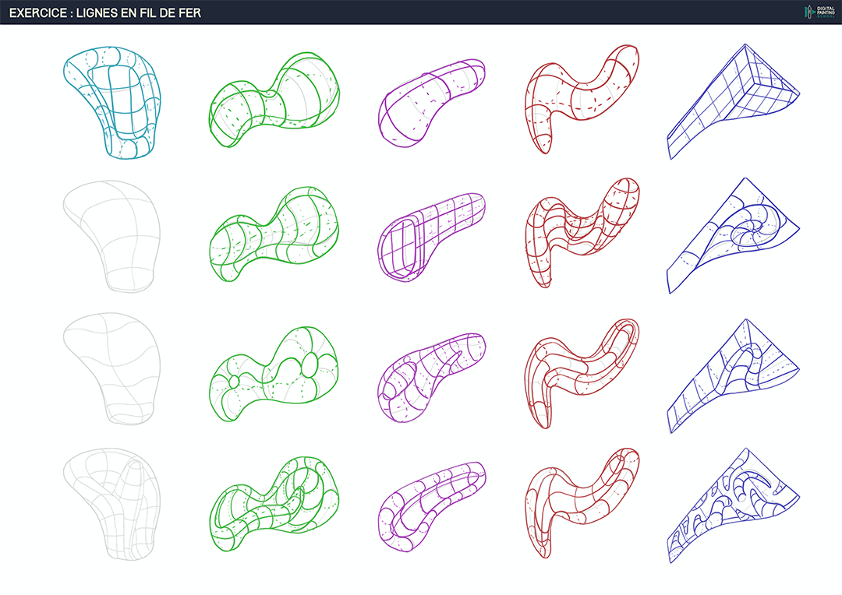Click the green shape in the second row

pos(274,234)
